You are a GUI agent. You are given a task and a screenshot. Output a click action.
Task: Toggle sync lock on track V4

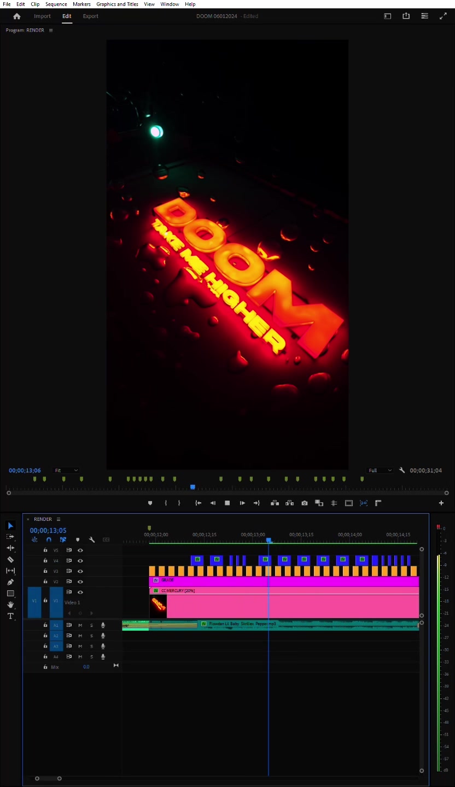pos(69,561)
